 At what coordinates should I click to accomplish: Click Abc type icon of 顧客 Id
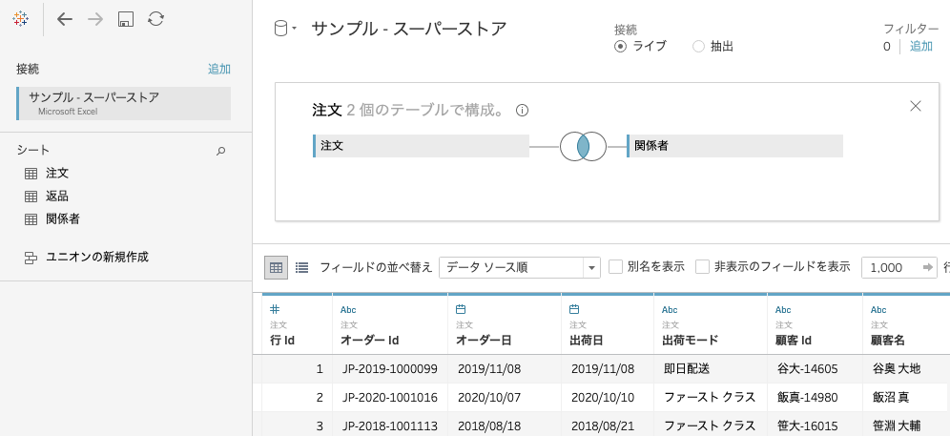(x=783, y=310)
